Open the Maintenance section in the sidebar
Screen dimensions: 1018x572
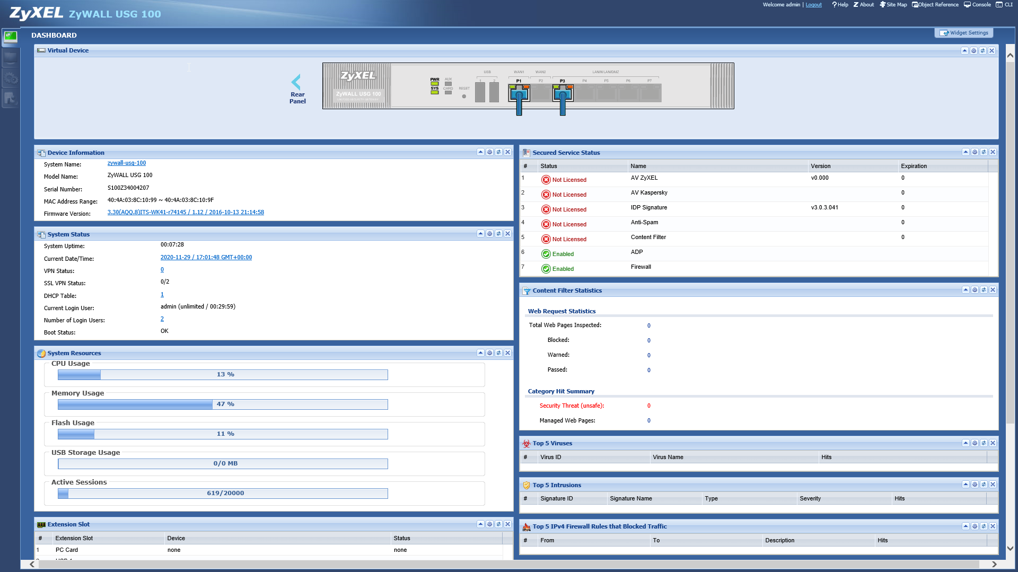tap(10, 99)
